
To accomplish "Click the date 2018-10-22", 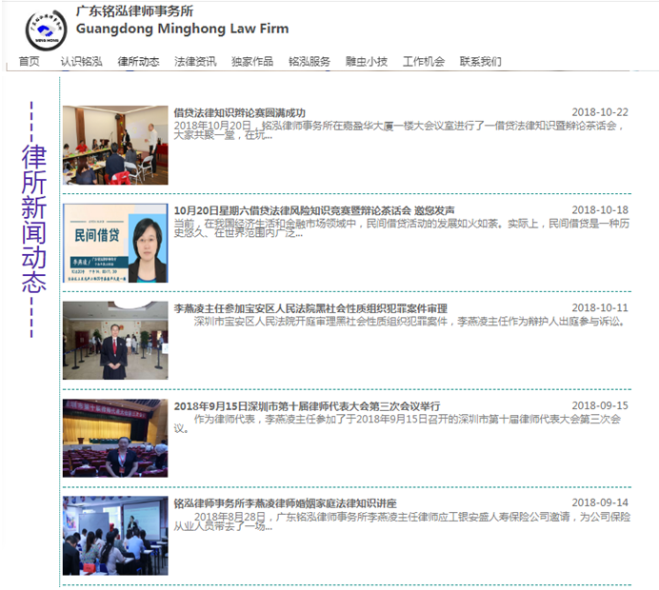I will click(x=600, y=112).
